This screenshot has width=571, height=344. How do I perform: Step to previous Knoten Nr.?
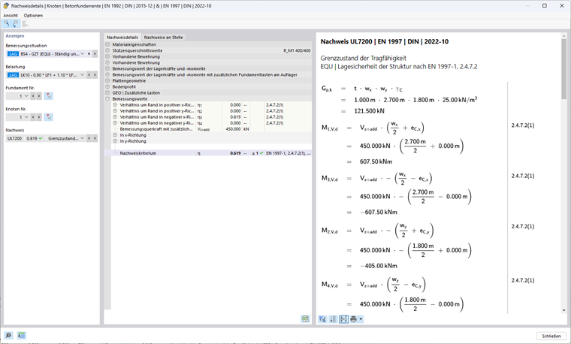33,117
